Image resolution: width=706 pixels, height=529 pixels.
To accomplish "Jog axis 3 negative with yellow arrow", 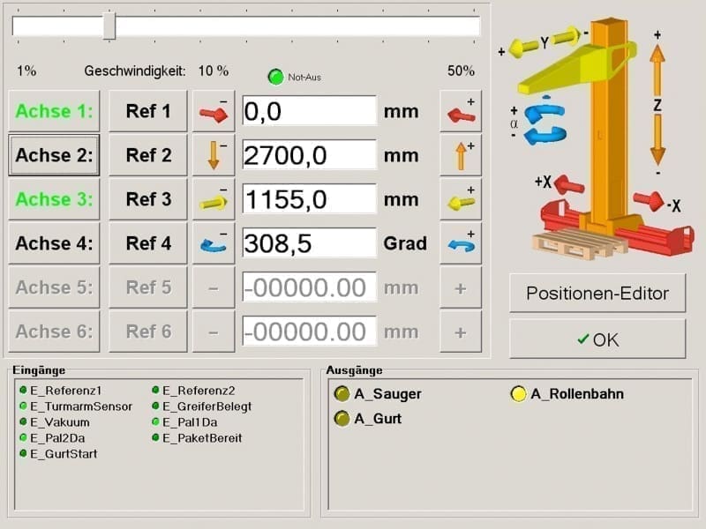I will click(x=214, y=200).
